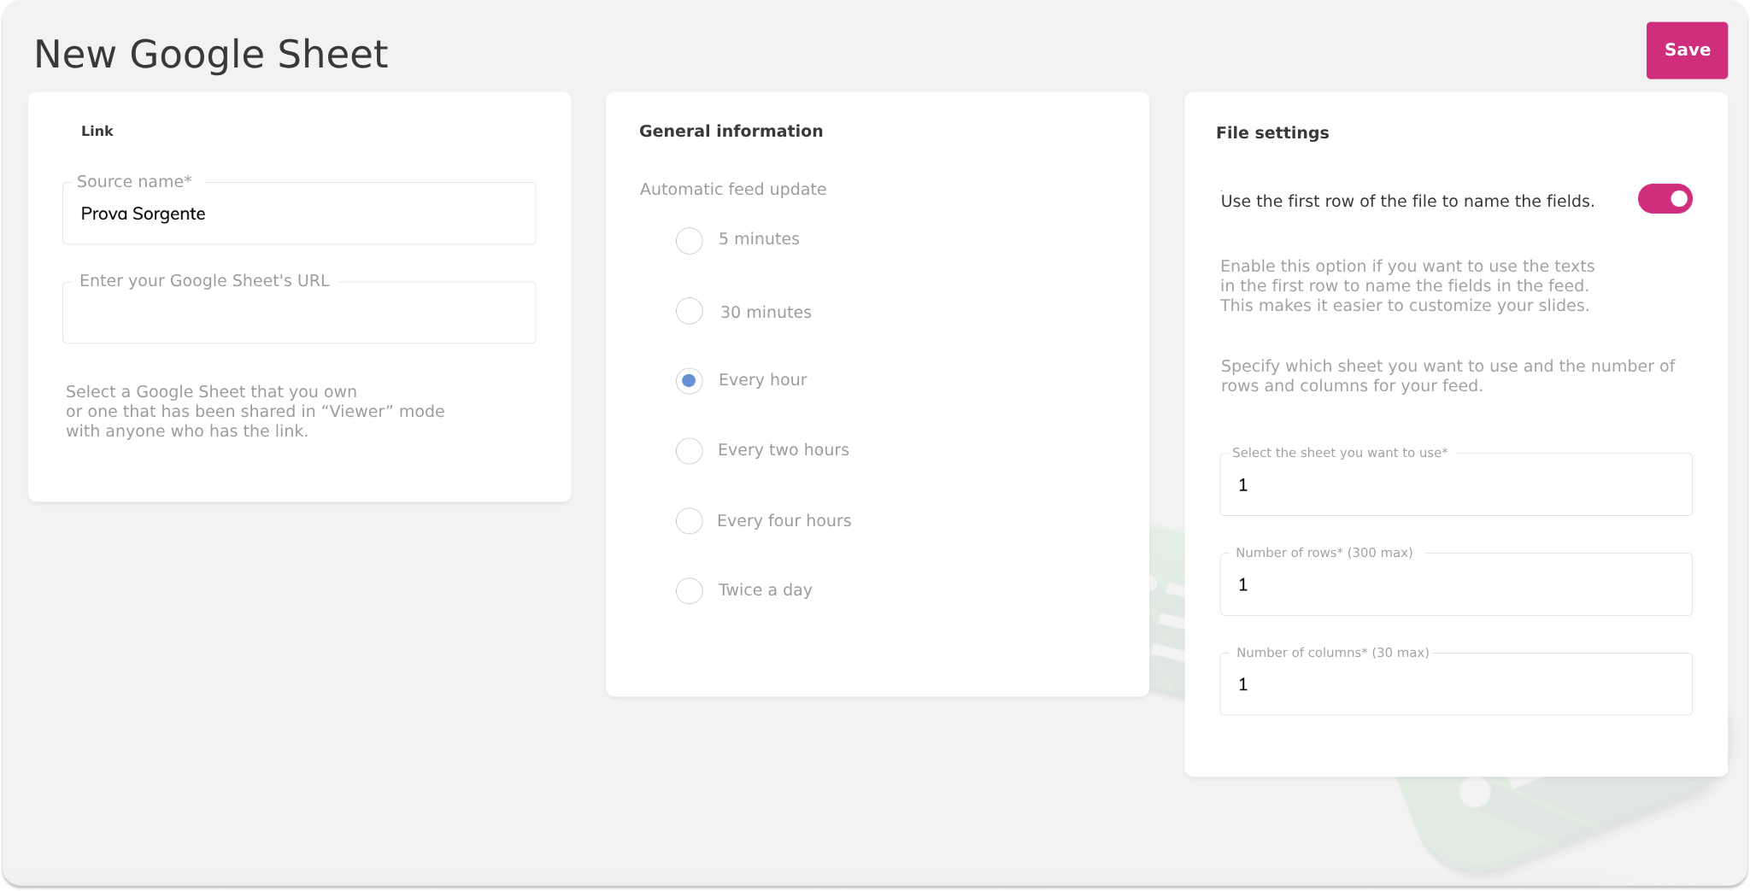Viewport: 1750px width, 891px height.
Task: Toggle use first row for field names
Action: [1665, 199]
